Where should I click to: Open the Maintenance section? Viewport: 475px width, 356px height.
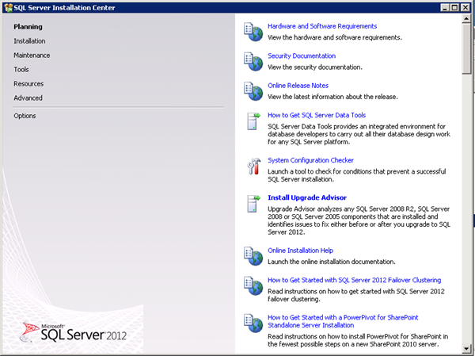pos(32,56)
